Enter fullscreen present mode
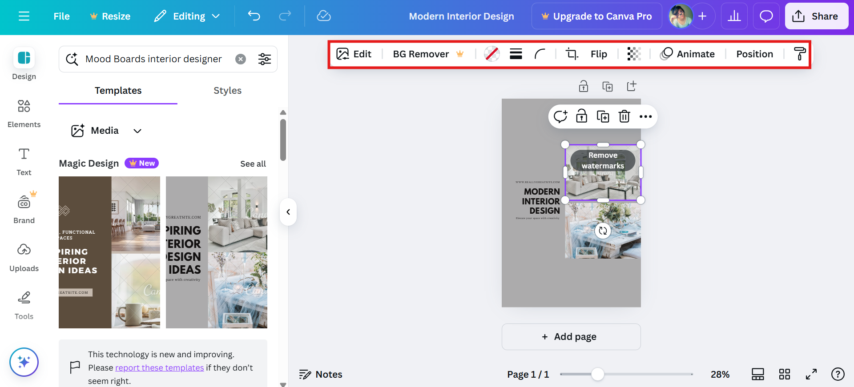The height and width of the screenshot is (387, 854). (x=811, y=375)
